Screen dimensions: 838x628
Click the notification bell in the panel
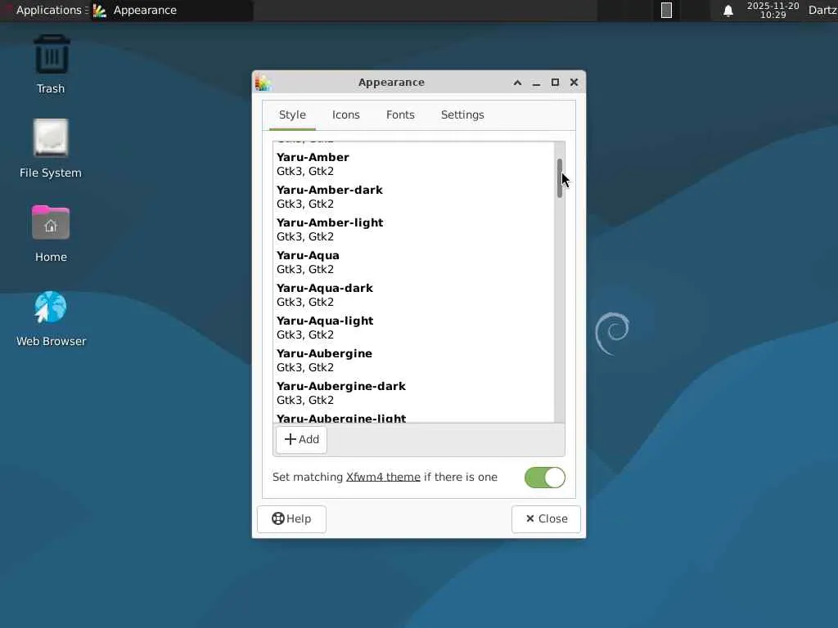[728, 11]
